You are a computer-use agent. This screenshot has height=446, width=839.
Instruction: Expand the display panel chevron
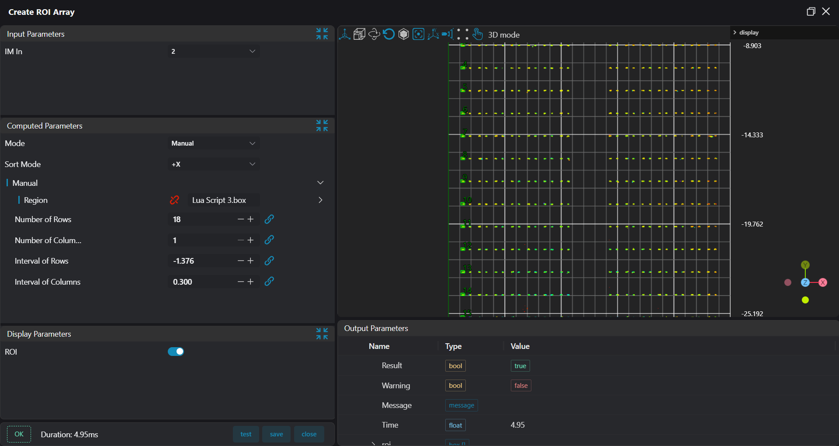click(x=735, y=32)
